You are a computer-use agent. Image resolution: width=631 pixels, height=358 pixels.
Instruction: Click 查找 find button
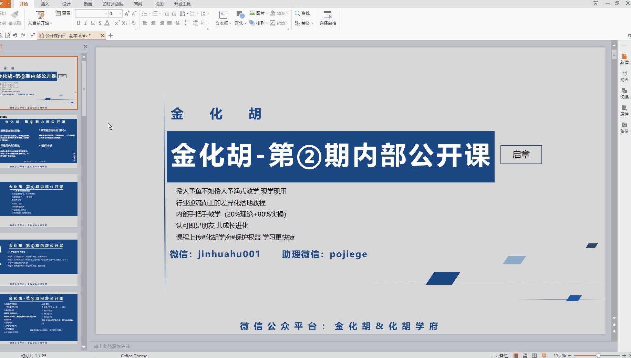(x=302, y=13)
